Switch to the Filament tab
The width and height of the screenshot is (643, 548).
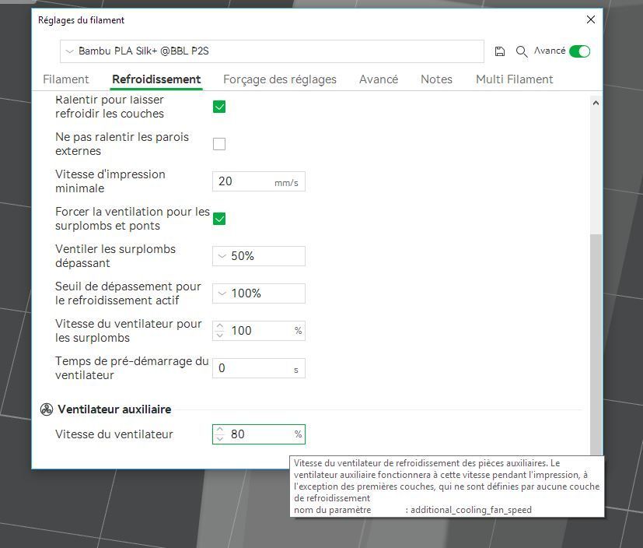[65, 79]
